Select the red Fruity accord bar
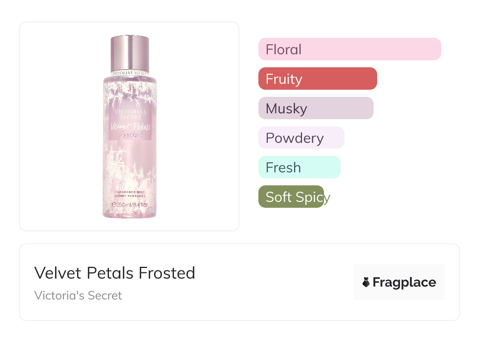This screenshot has width=479, height=340. pyautogui.click(x=317, y=79)
